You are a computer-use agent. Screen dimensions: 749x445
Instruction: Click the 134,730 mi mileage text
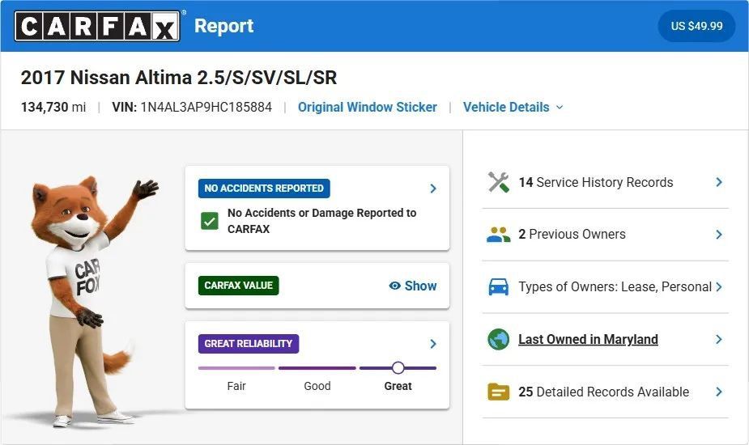[x=53, y=107]
